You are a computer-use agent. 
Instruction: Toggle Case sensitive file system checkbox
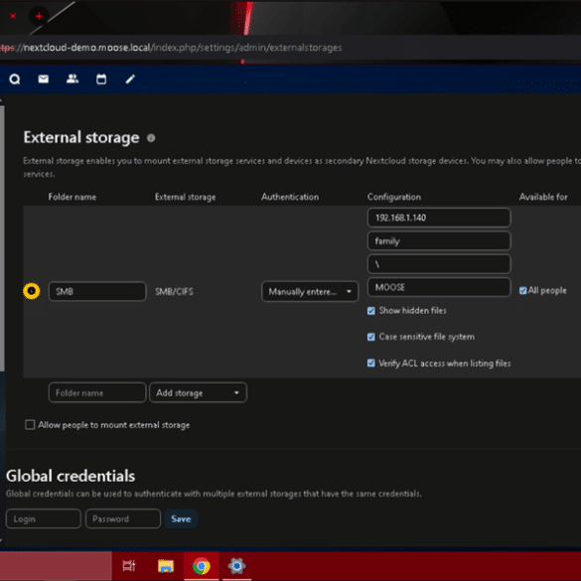click(x=370, y=337)
